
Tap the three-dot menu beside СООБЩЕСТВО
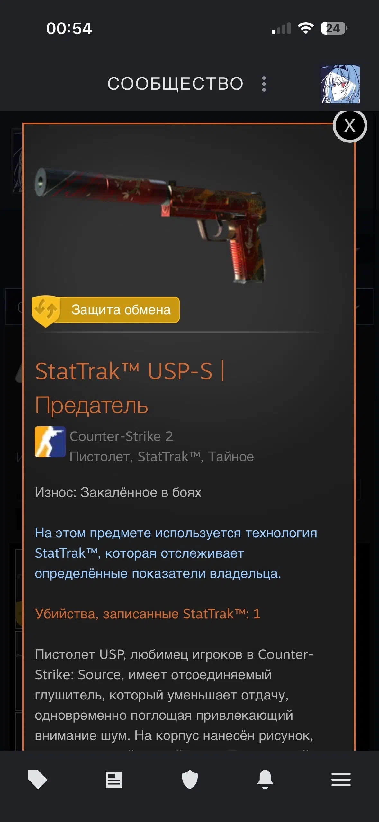[x=264, y=84]
